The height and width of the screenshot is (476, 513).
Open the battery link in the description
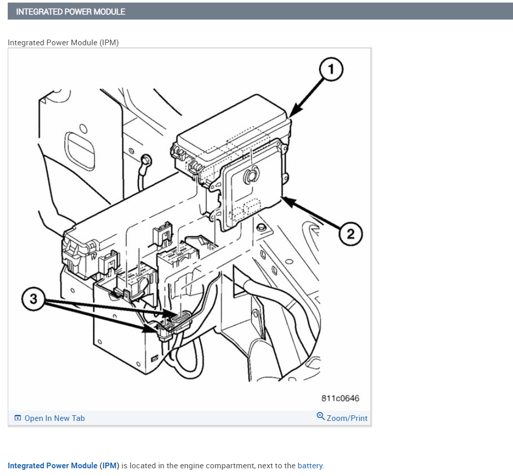click(x=310, y=466)
